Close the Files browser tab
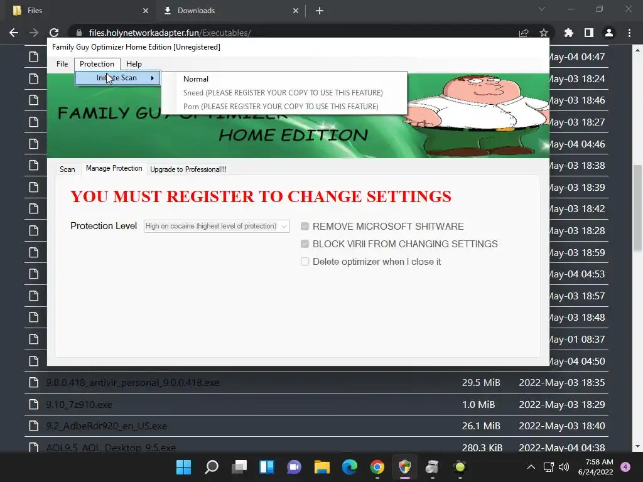Viewport: 643px width, 482px height. [146, 11]
